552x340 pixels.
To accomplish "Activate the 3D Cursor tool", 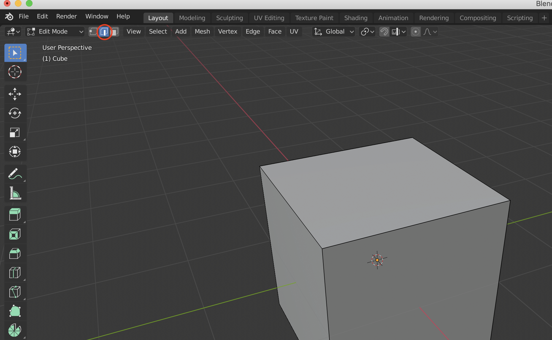I will point(15,72).
